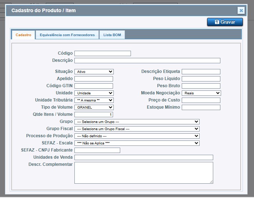Click the Preço de Custo field
Screen dimensions: 254x198
coord(201,100)
